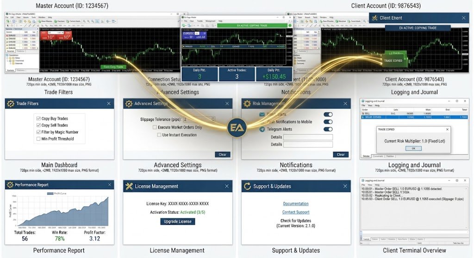Check Execute Market Orders Only

click(x=155, y=127)
